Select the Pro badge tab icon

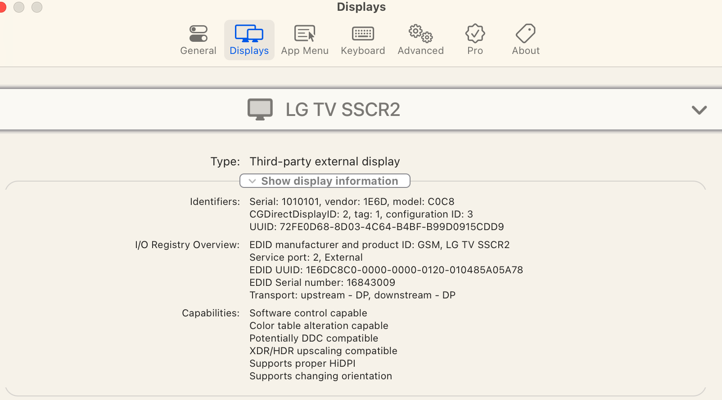click(475, 34)
